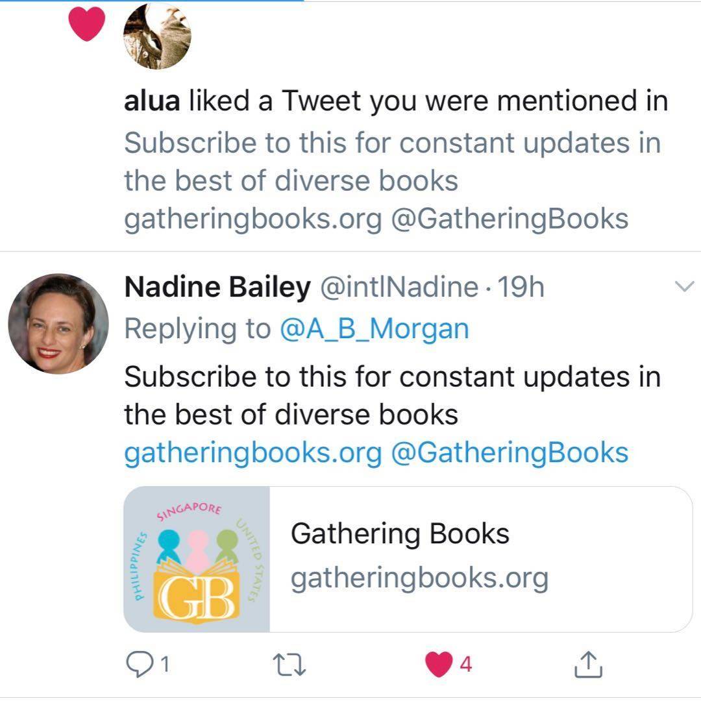
Task: Click the blue loading progress bar
Action: 152,1
